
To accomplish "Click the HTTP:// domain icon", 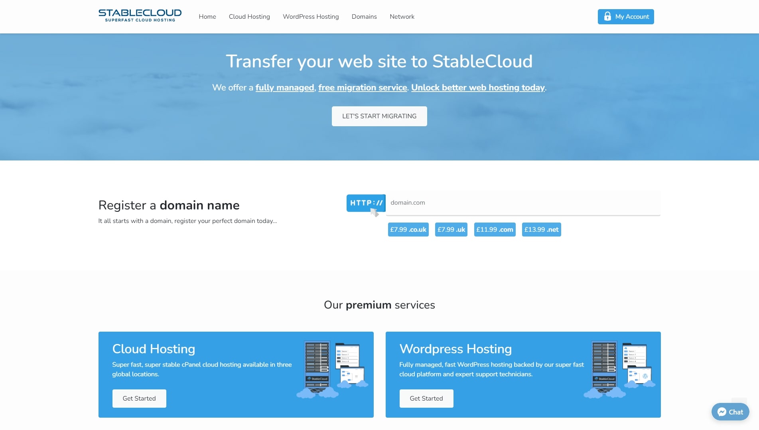I will click(366, 203).
